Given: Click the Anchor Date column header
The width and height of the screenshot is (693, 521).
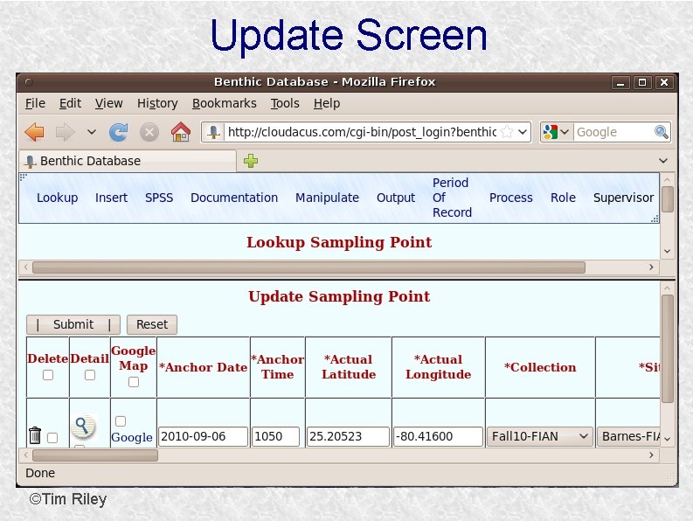Looking at the screenshot, I should click(x=203, y=367).
